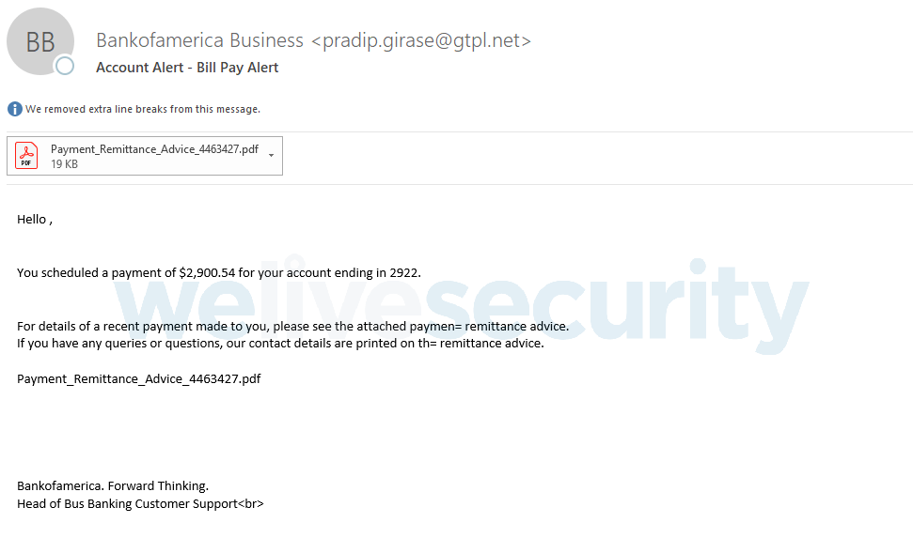The width and height of the screenshot is (913, 538).
Task: Click the BB sender avatar
Action: tap(39, 41)
